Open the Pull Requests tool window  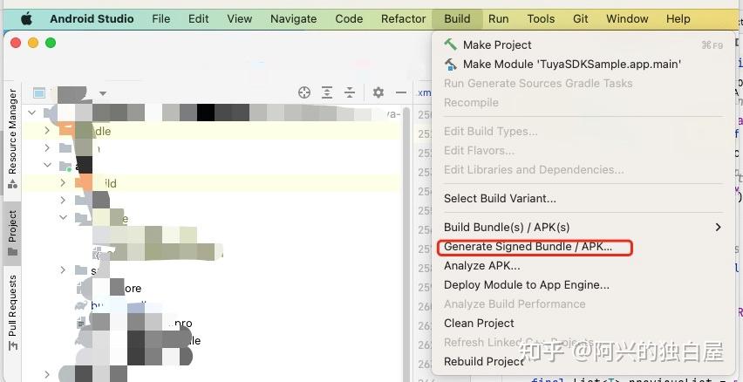[x=13, y=313]
